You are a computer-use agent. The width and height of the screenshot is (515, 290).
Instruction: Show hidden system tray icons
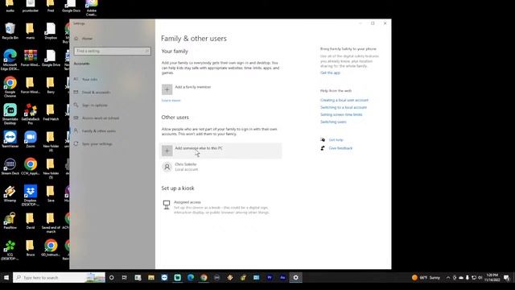click(448, 277)
